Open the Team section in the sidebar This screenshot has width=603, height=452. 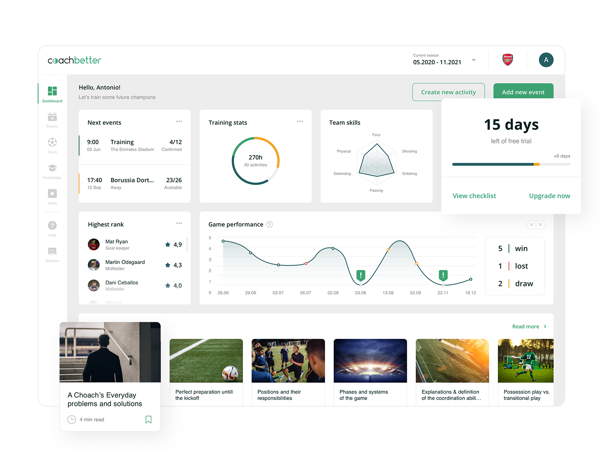pyautogui.click(x=52, y=146)
